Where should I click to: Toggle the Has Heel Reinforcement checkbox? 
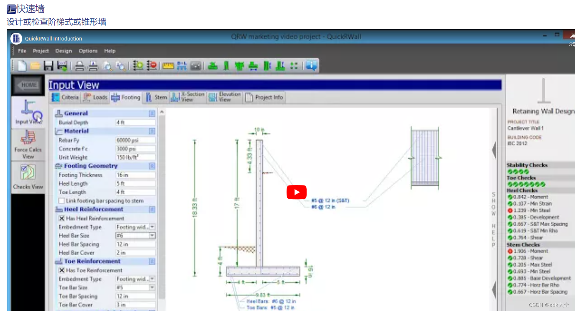62,218
